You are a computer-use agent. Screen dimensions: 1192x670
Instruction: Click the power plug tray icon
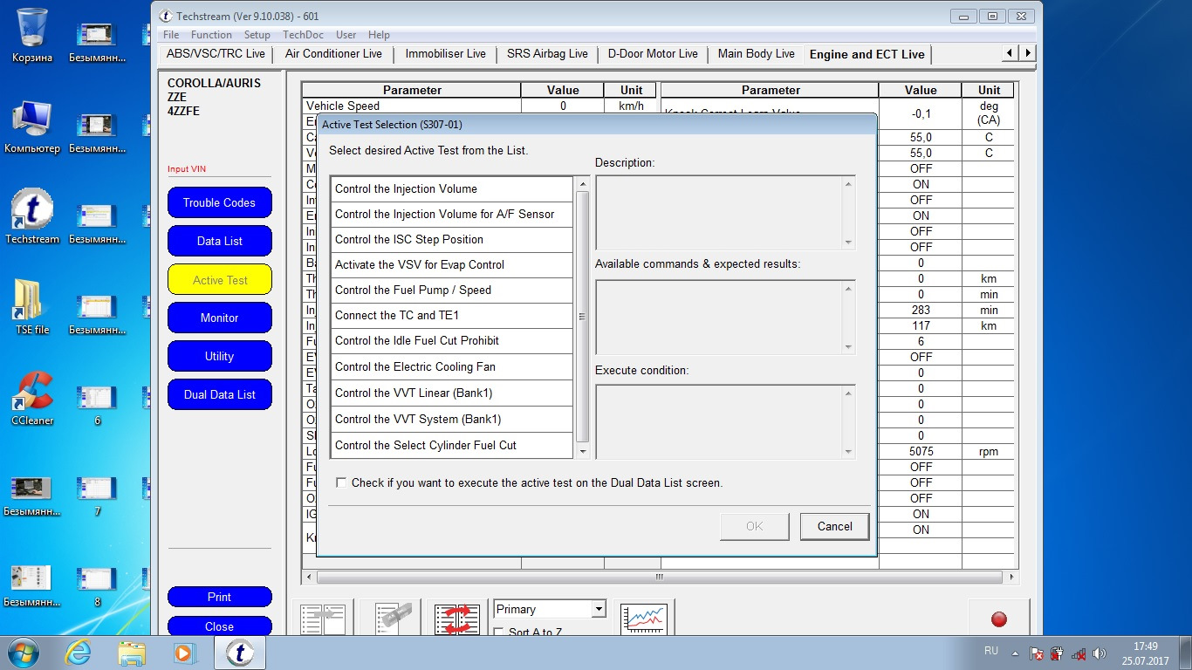click(1057, 653)
